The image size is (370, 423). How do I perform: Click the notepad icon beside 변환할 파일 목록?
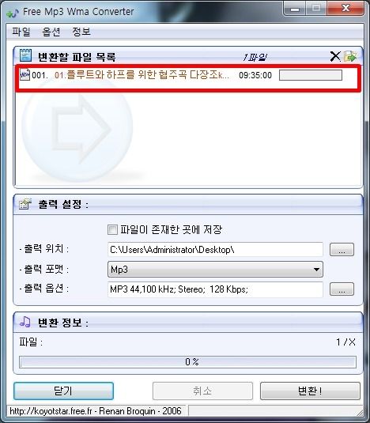[x=25, y=55]
